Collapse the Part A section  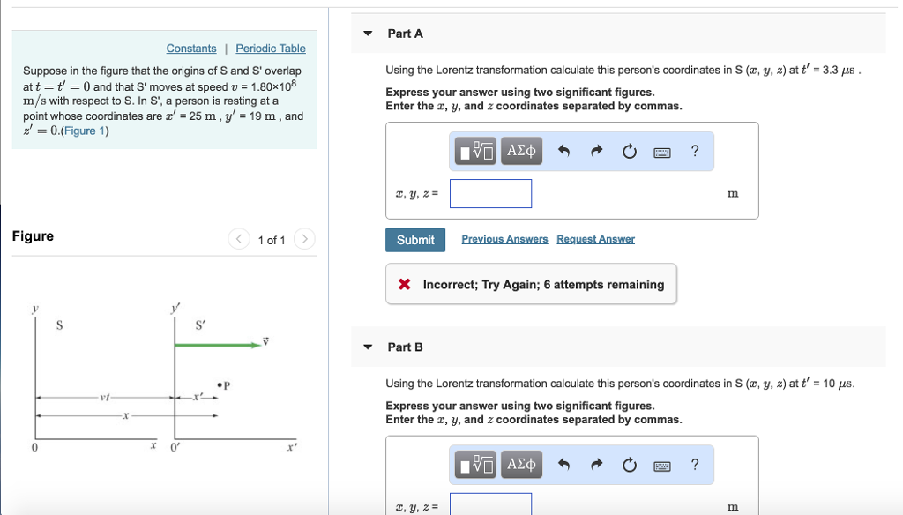point(367,33)
